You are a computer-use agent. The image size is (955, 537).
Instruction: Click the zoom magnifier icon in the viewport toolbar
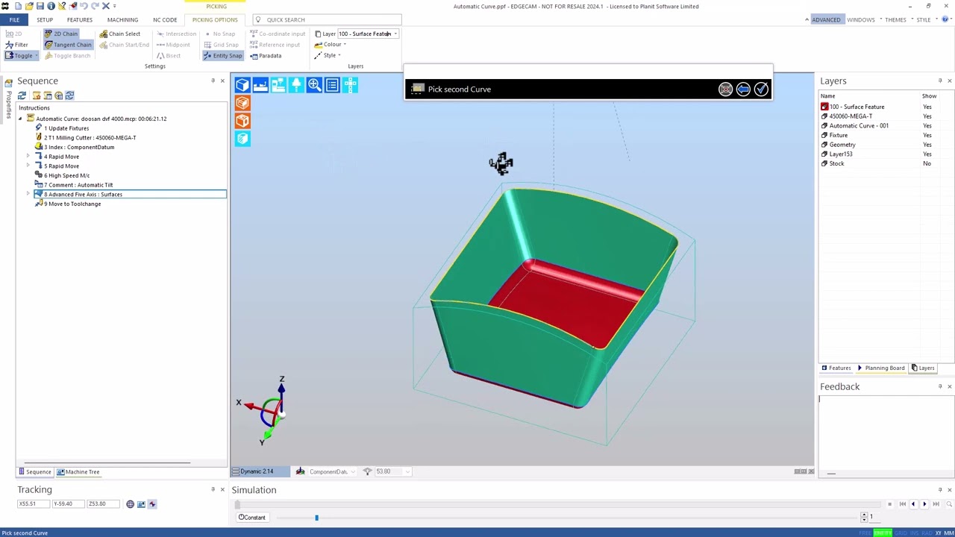pos(314,86)
